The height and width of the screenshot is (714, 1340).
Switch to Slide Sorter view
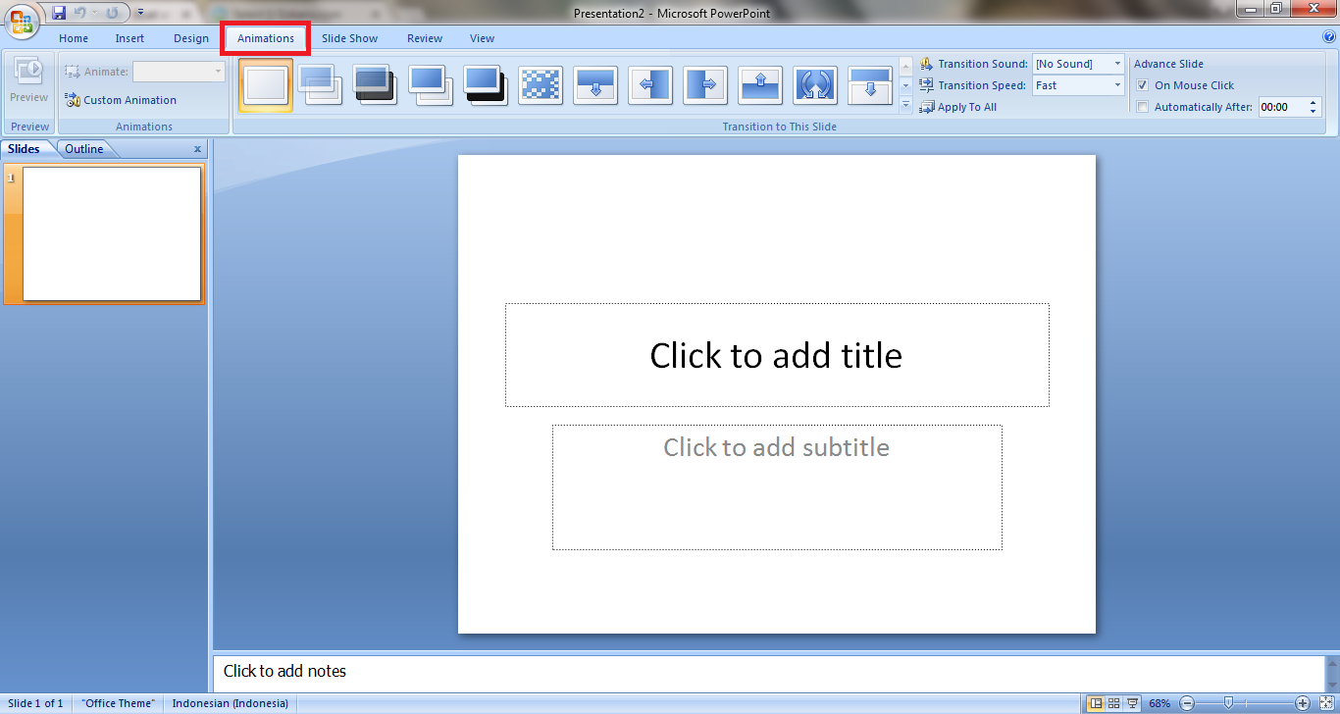[x=1114, y=703]
